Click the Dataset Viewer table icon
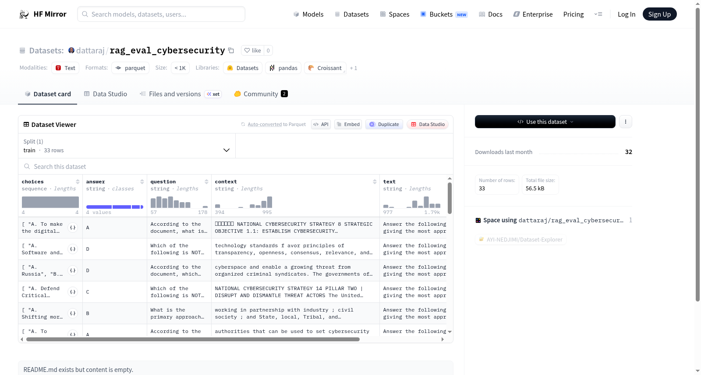 click(x=26, y=125)
